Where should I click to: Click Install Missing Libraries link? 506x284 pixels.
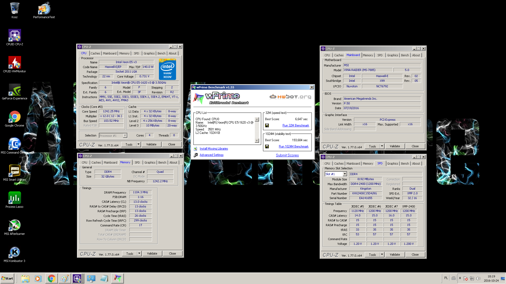click(x=214, y=149)
